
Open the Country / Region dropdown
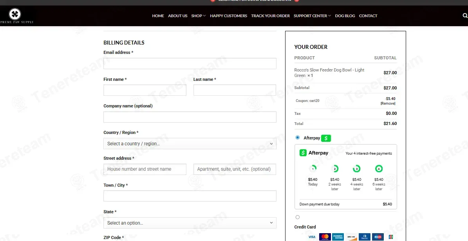[190, 143]
